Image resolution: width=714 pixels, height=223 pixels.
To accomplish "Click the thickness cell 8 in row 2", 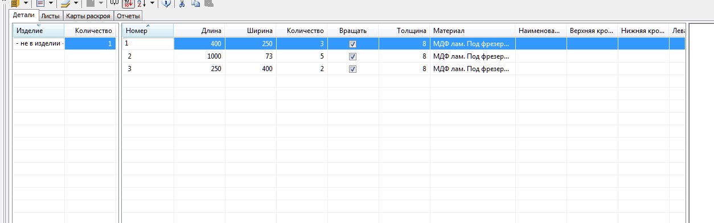I will click(404, 56).
